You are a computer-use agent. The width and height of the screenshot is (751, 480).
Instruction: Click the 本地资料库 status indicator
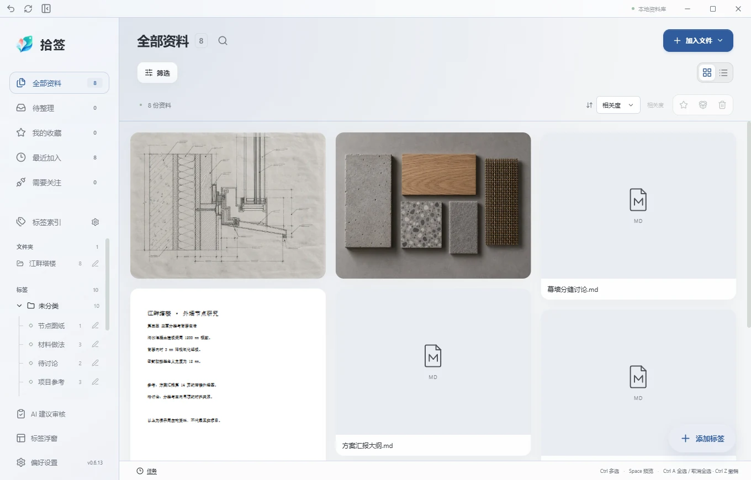[649, 9]
